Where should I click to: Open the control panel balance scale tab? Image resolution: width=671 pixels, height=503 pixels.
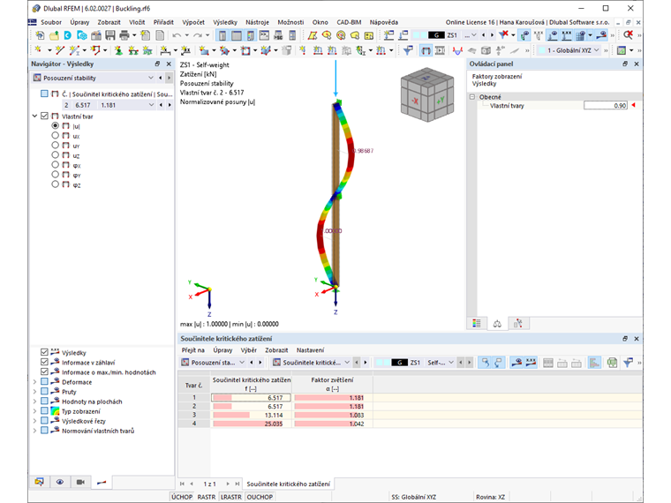(497, 323)
